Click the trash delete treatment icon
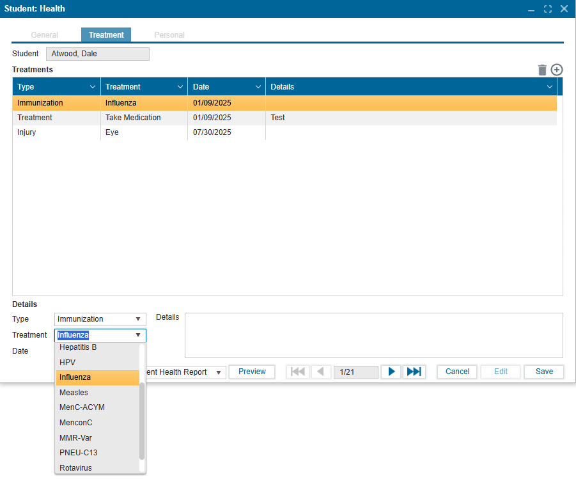Viewport: 576px width, 479px height. pyautogui.click(x=542, y=70)
